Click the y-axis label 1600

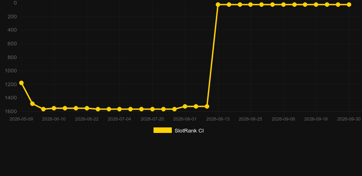(x=11, y=111)
